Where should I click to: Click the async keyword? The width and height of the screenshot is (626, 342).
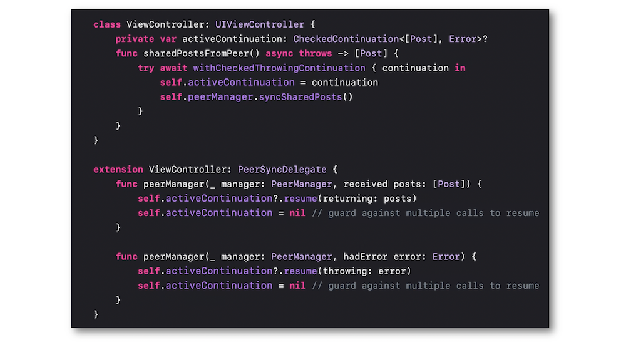click(x=279, y=53)
